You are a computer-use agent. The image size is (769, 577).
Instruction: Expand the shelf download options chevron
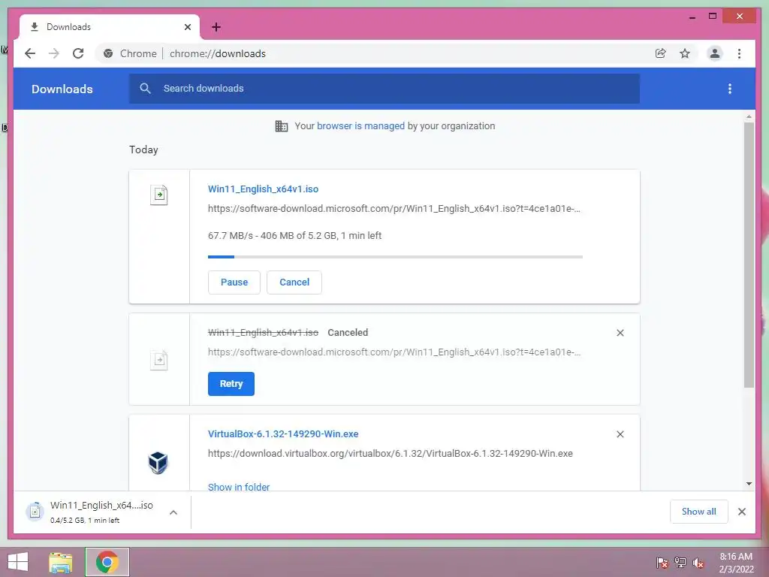tap(173, 512)
